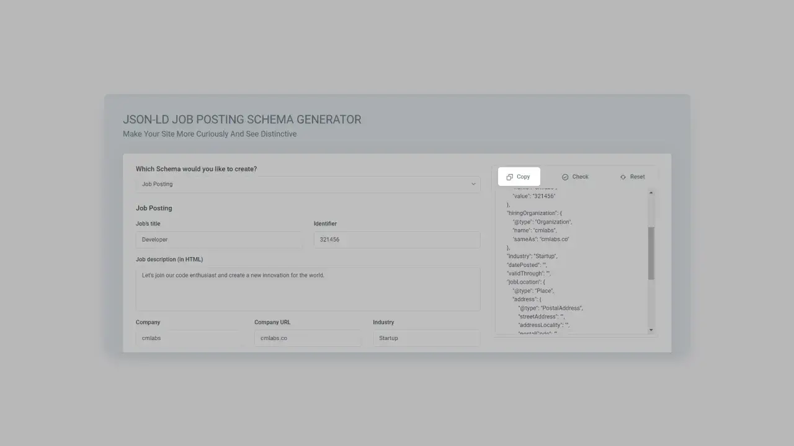
Task: Click the refresh arrows icon next to Reset
Action: tap(623, 177)
